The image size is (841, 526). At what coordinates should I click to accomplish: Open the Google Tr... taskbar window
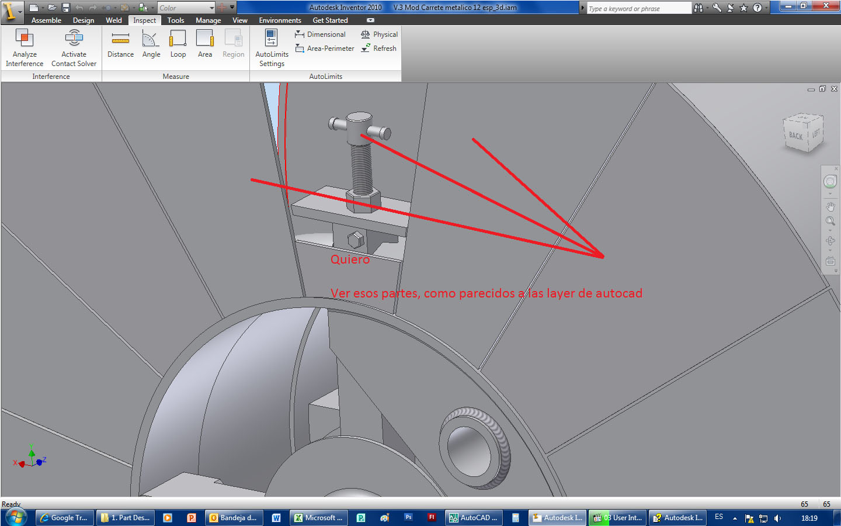64,518
